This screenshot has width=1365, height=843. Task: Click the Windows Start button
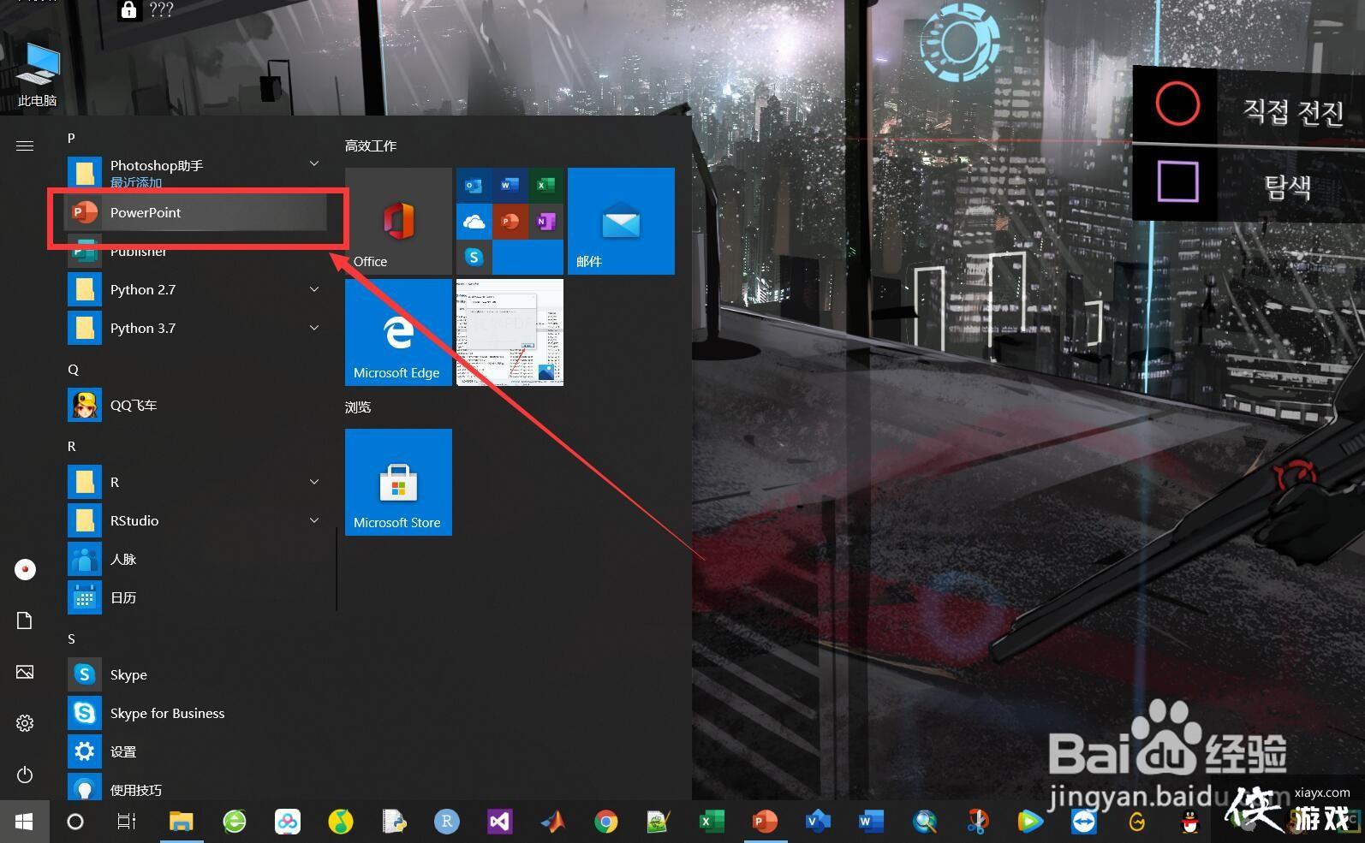click(x=24, y=822)
